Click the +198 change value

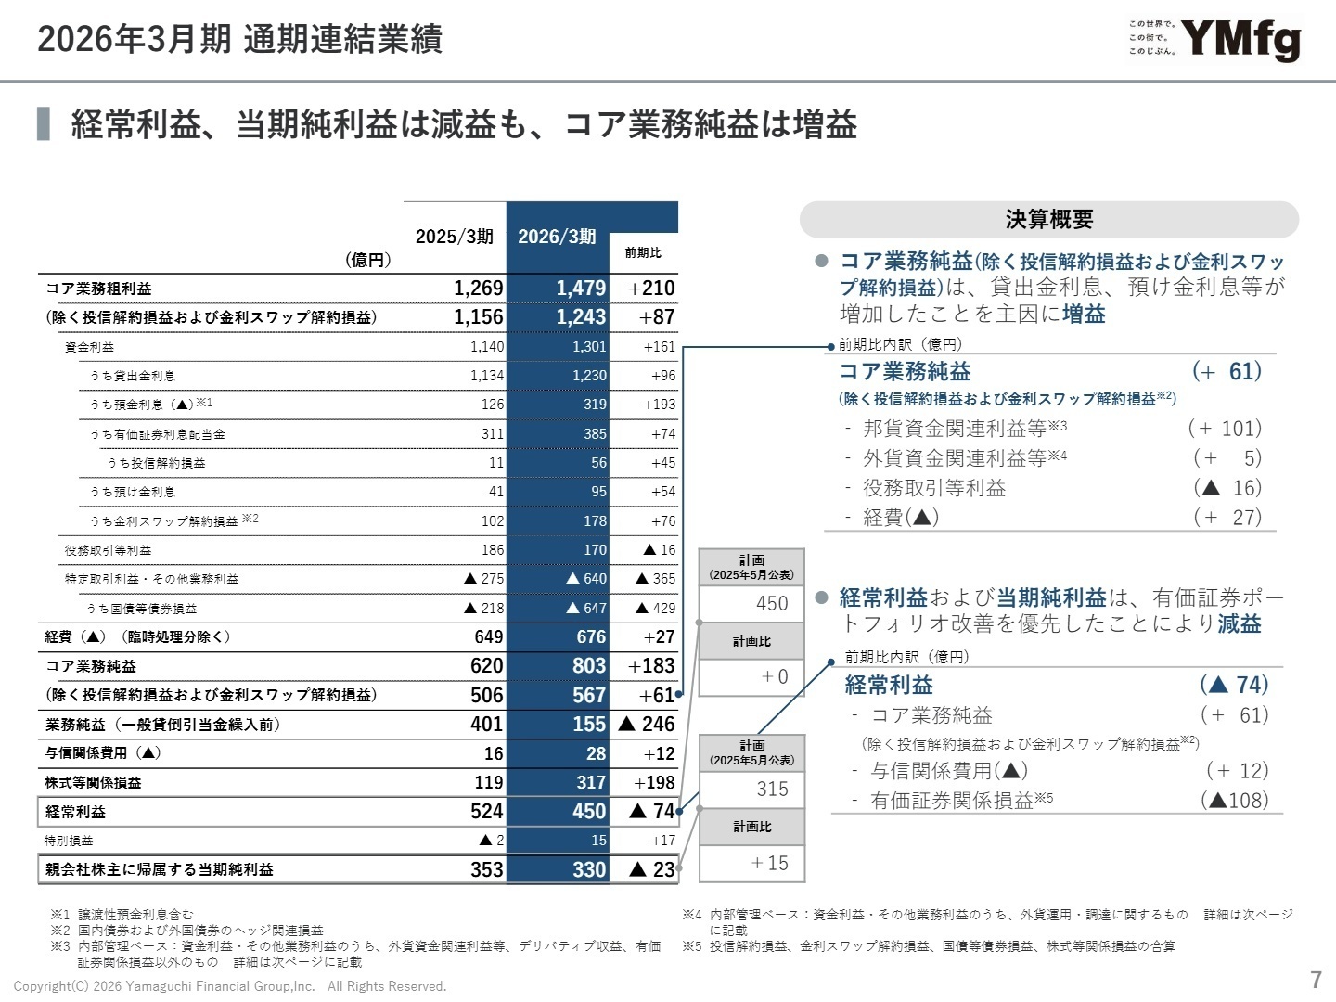(x=654, y=783)
